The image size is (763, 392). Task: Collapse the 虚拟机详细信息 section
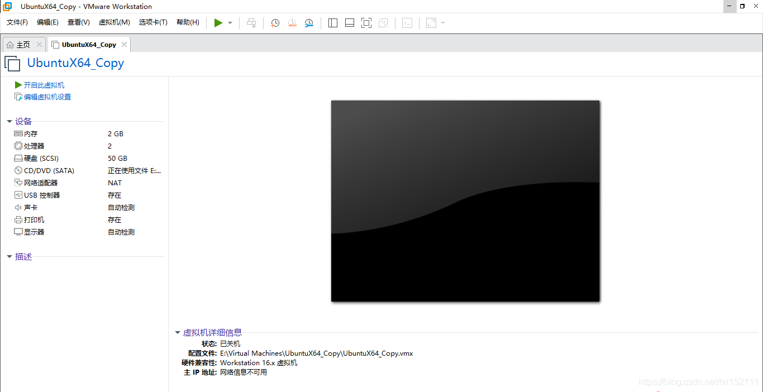178,333
